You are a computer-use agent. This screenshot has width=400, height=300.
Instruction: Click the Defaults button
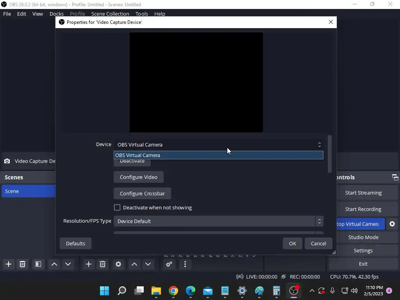[x=75, y=243]
